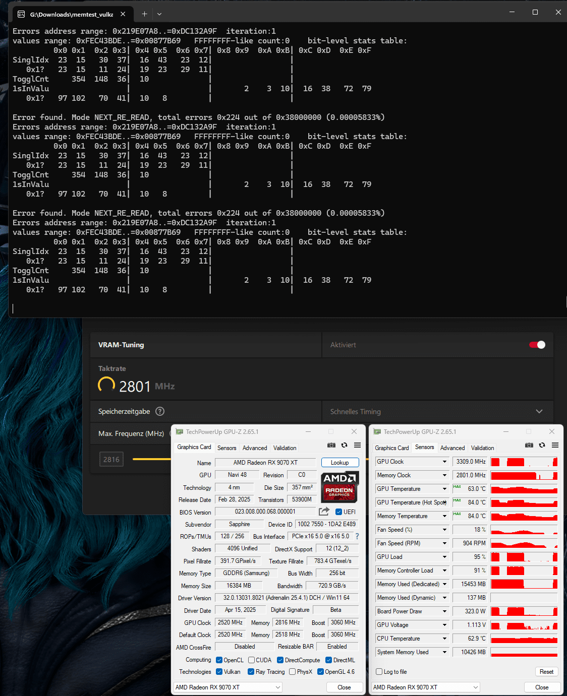Open Board Power Draw sensor dropdown

click(444, 611)
